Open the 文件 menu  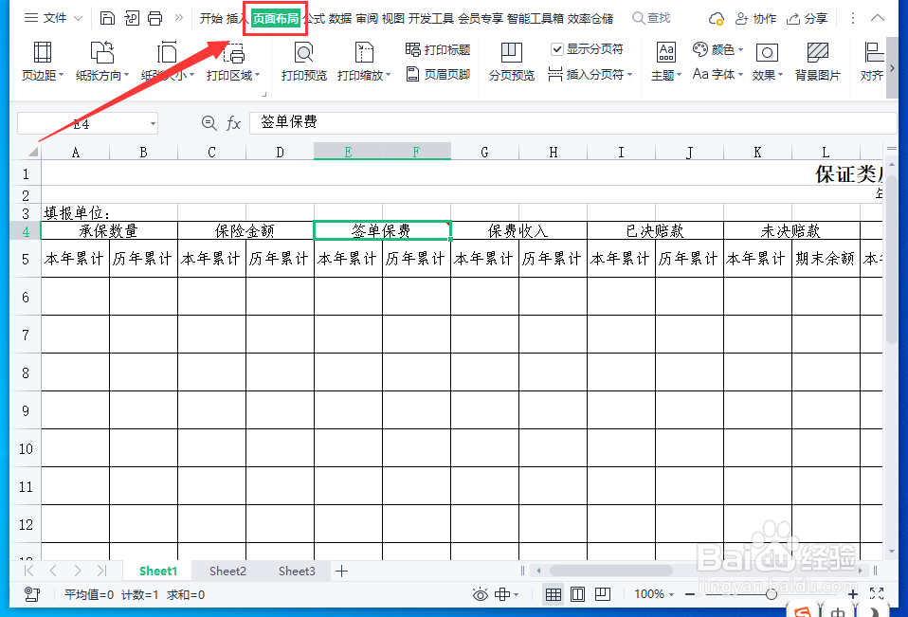point(53,18)
